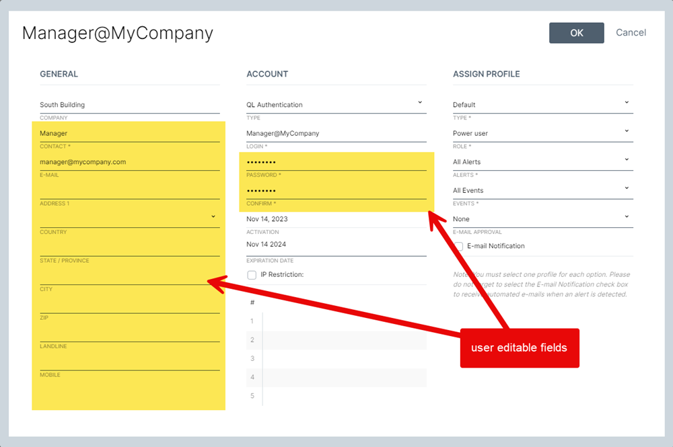The width and height of the screenshot is (673, 447).
Task: Open the Events dropdown showing All Events
Action: tap(543, 191)
